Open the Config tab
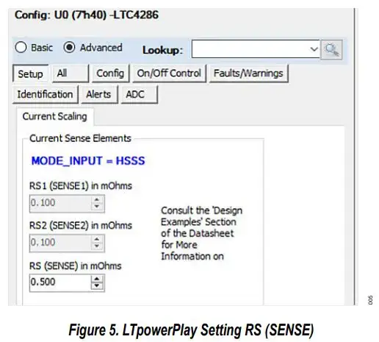 click(110, 73)
